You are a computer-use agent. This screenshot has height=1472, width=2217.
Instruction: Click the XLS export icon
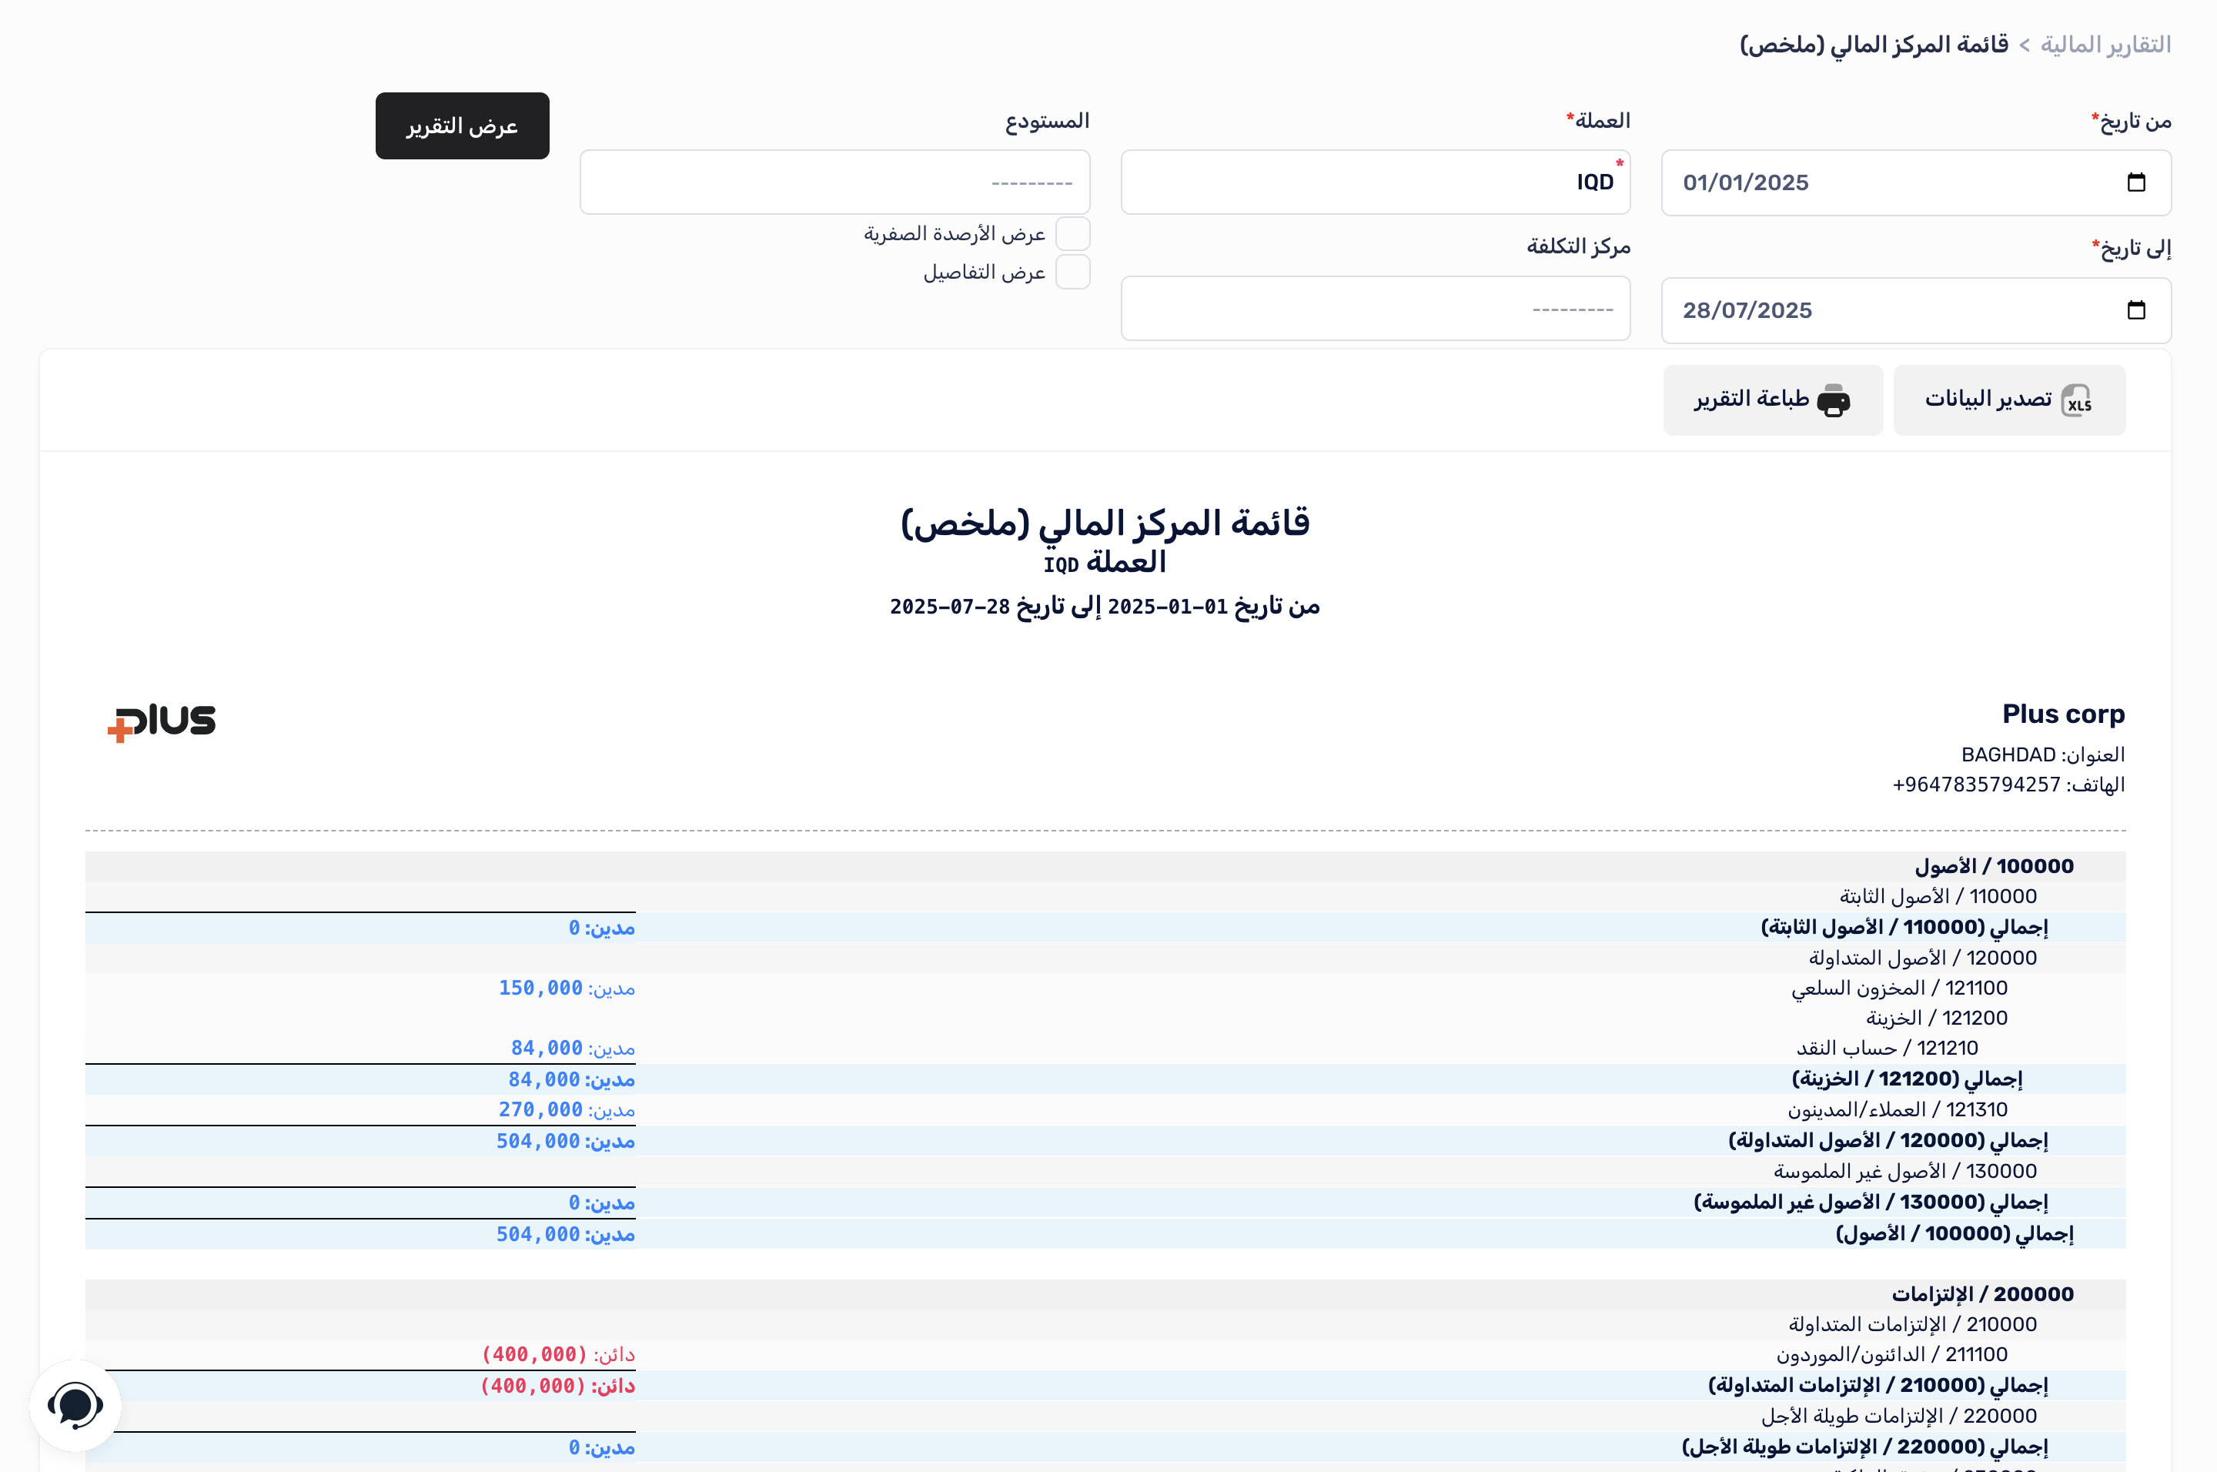2075,401
